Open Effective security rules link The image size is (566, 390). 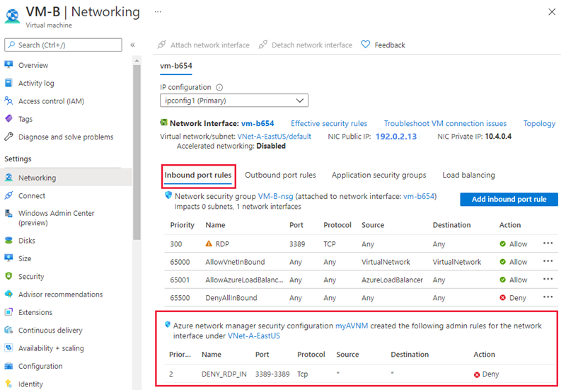tap(329, 123)
